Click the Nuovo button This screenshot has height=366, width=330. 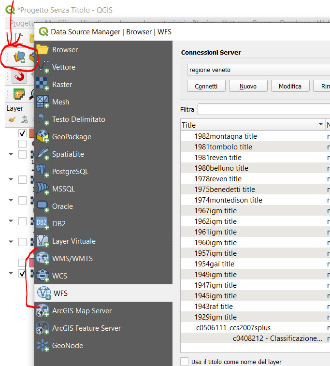click(x=248, y=86)
